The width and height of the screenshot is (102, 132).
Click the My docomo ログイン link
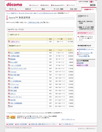click(x=58, y=5)
